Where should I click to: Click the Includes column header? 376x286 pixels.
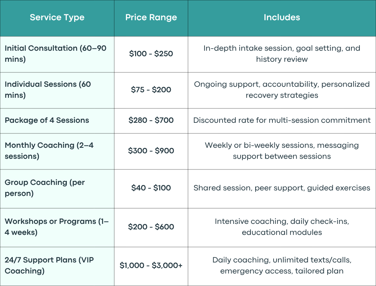pyautogui.click(x=282, y=17)
